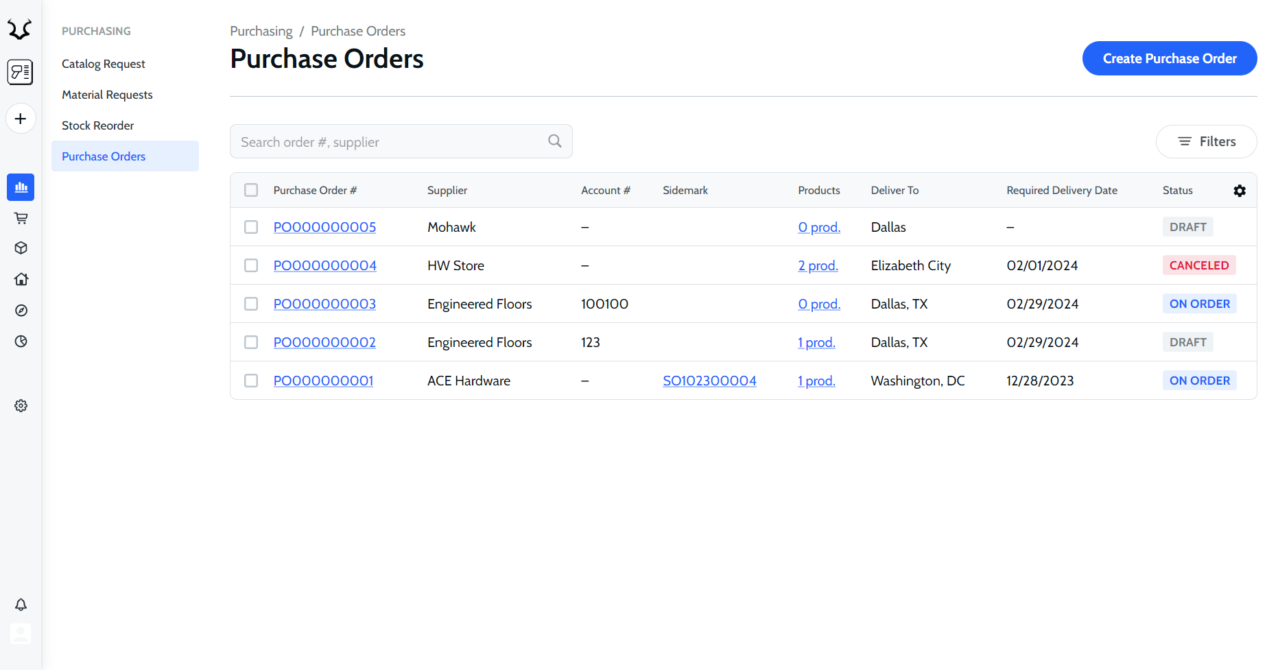1278x670 pixels.
Task: Click the house icon in sidebar
Action: point(21,279)
